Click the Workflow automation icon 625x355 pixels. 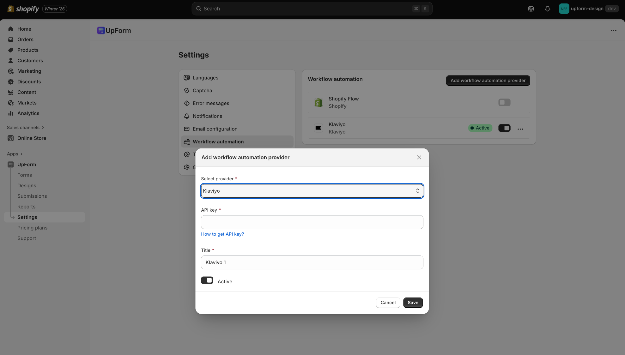pyautogui.click(x=187, y=142)
